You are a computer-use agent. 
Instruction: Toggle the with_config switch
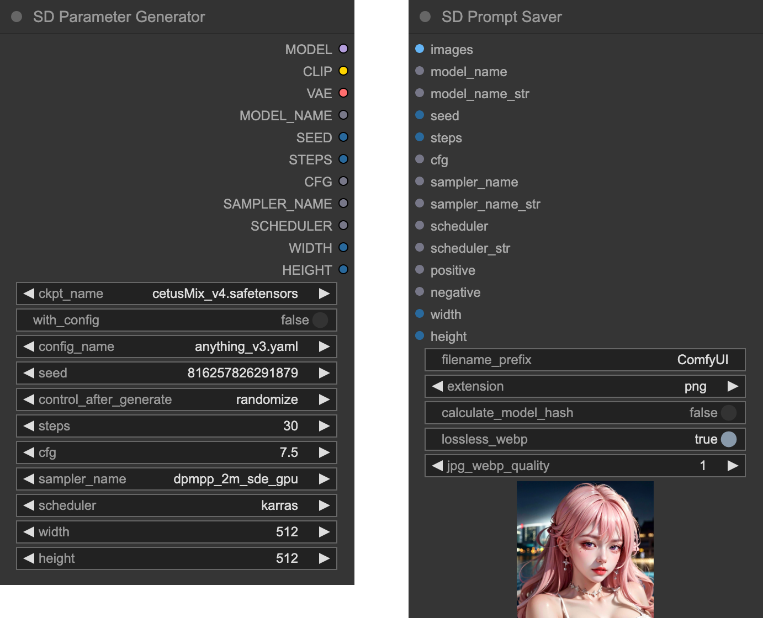pos(320,320)
